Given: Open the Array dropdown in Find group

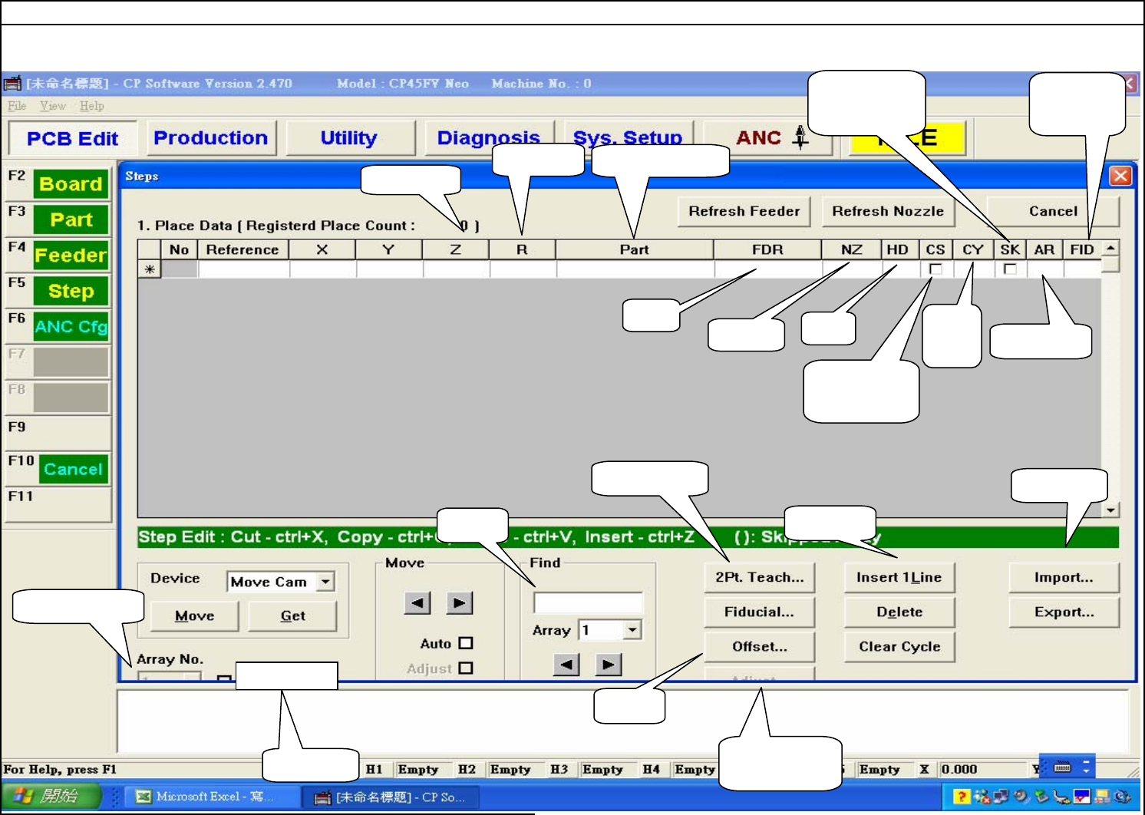Looking at the screenshot, I should [x=632, y=630].
